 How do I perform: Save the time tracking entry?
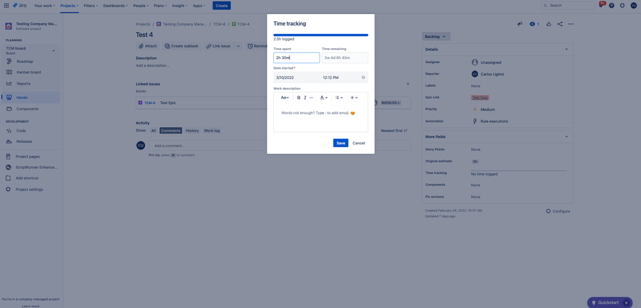coord(341,143)
